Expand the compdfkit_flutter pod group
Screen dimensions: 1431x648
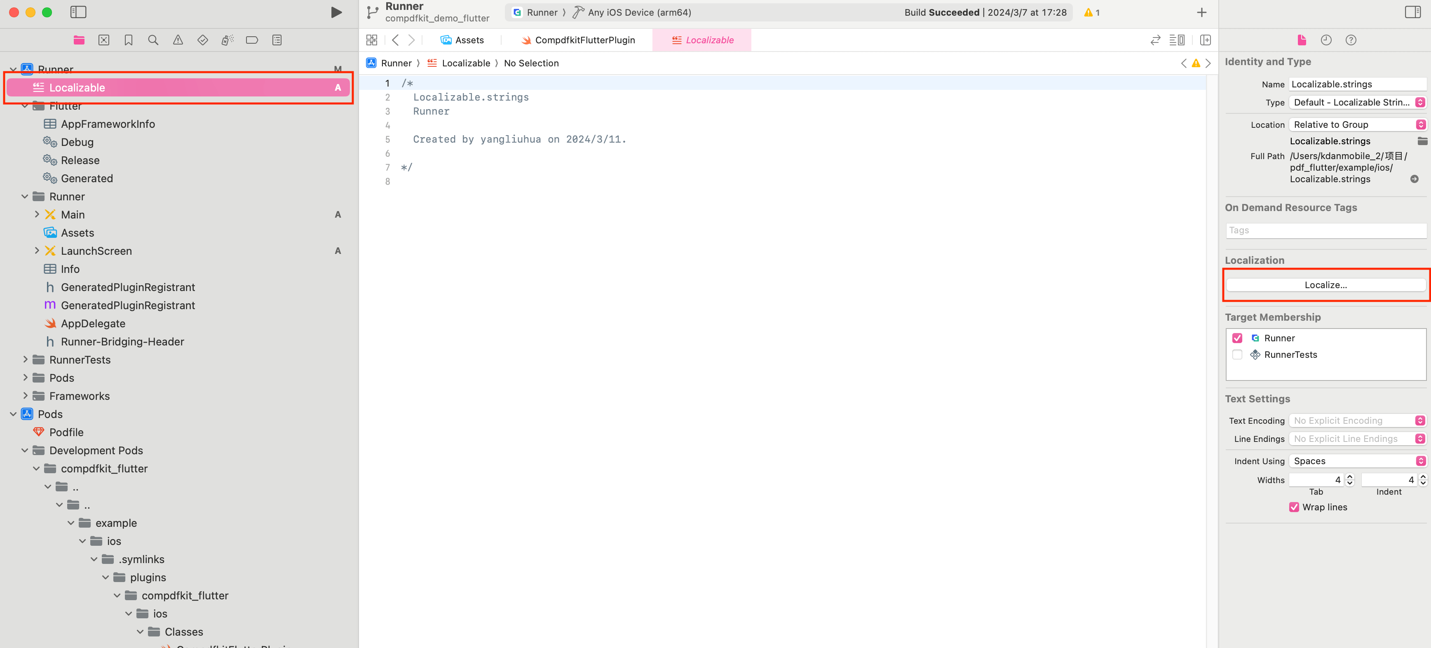click(x=37, y=468)
